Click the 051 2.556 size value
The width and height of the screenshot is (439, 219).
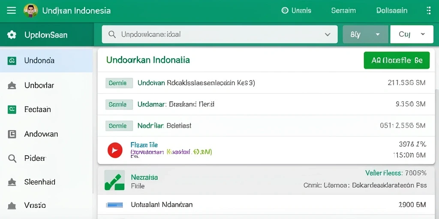403,126
